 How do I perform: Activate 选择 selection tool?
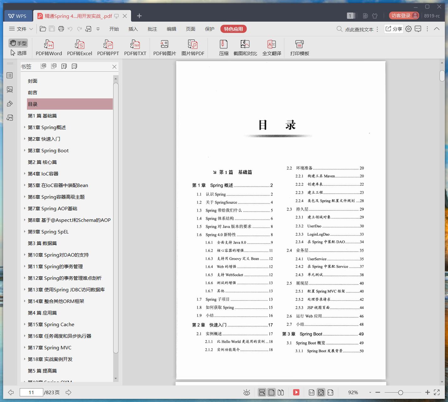[18, 53]
